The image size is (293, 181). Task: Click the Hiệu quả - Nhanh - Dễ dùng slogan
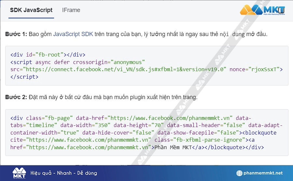(64, 173)
